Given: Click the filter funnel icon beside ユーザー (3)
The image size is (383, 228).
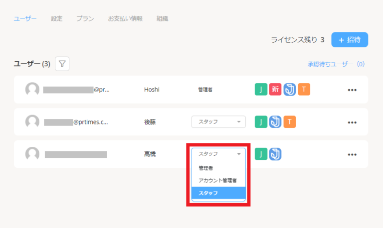Looking at the screenshot, I should [x=62, y=64].
